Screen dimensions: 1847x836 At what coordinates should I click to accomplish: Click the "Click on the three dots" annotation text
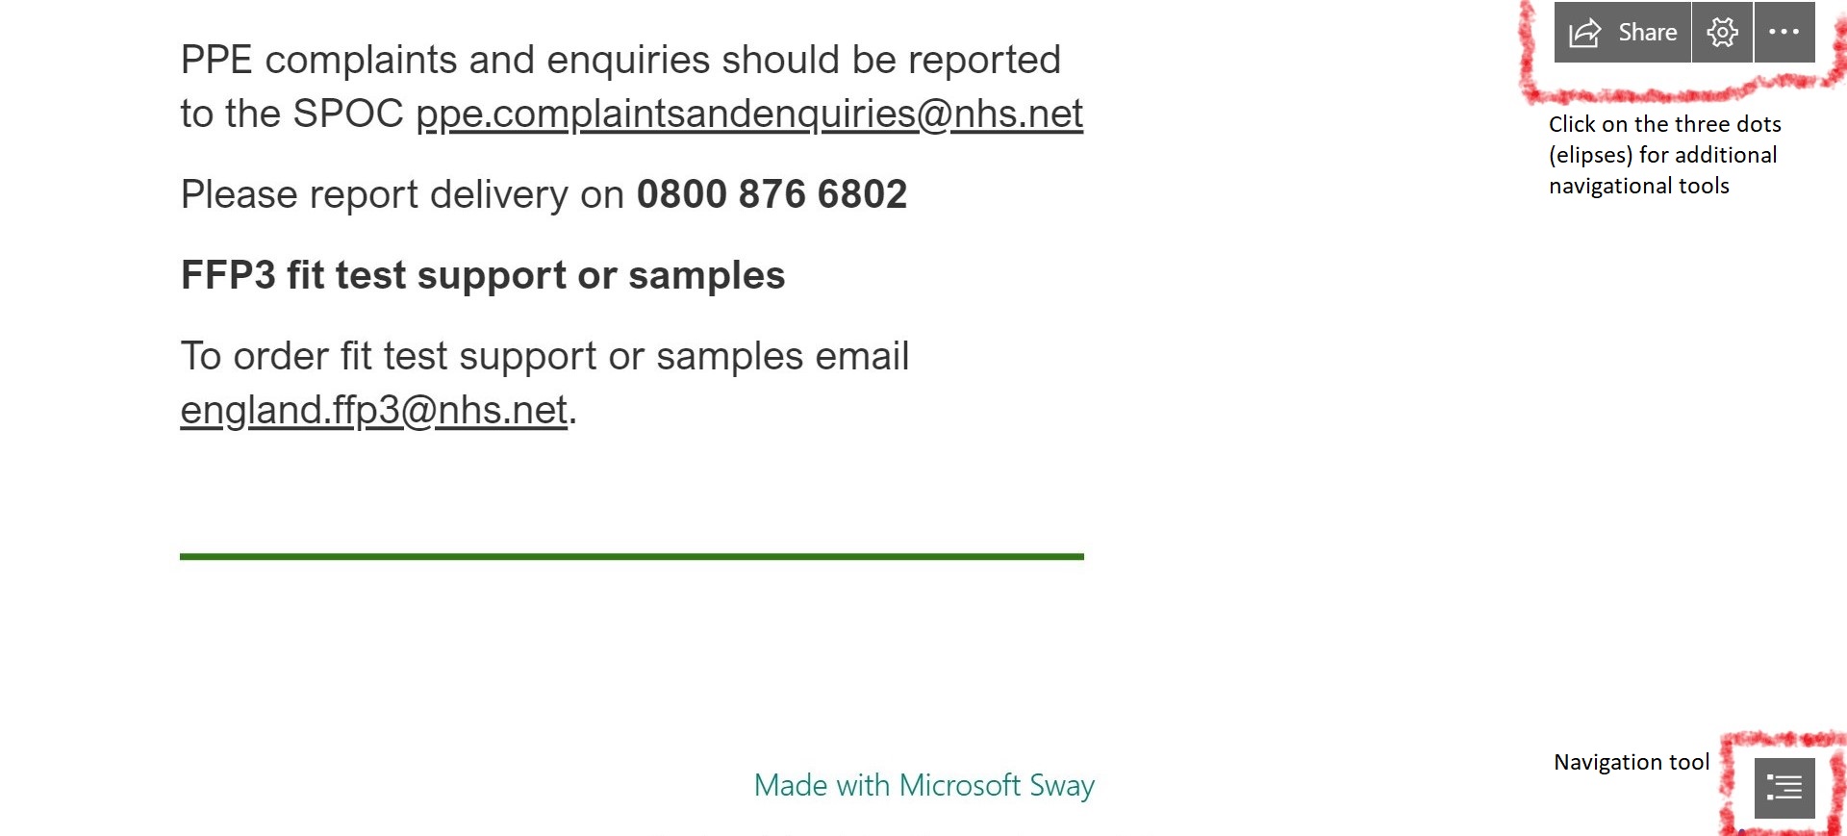pyautogui.click(x=1664, y=124)
